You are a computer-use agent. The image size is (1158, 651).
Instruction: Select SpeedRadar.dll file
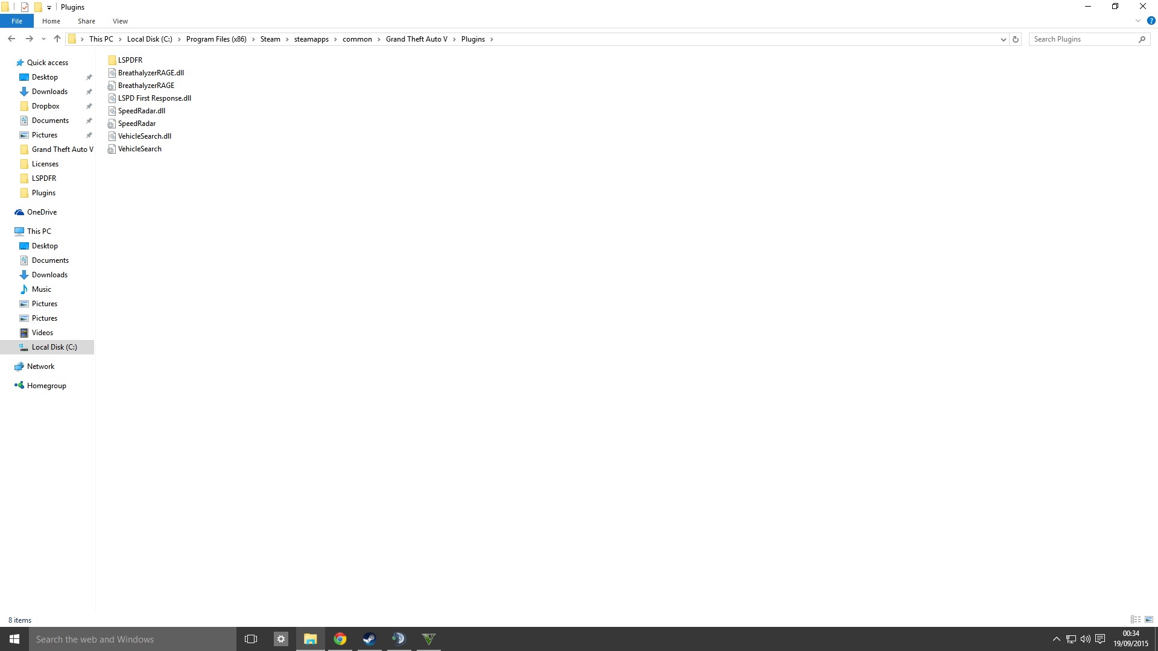coord(141,111)
